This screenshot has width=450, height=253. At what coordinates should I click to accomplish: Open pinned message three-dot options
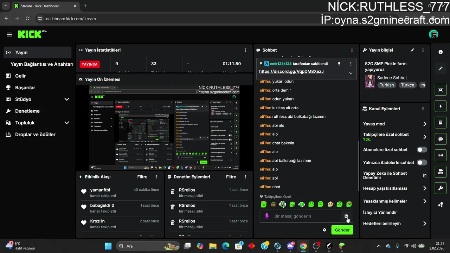coord(351,64)
